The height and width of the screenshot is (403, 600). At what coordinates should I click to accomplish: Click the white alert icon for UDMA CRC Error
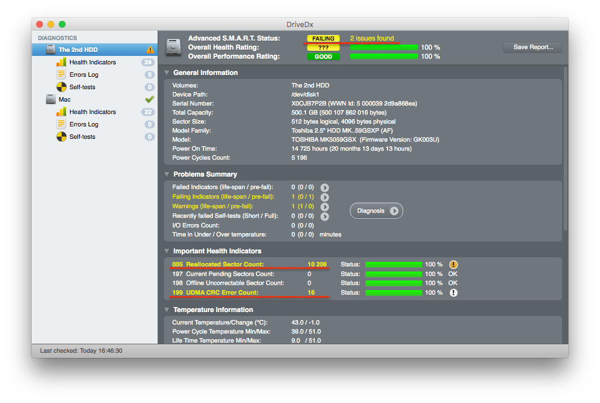click(453, 292)
